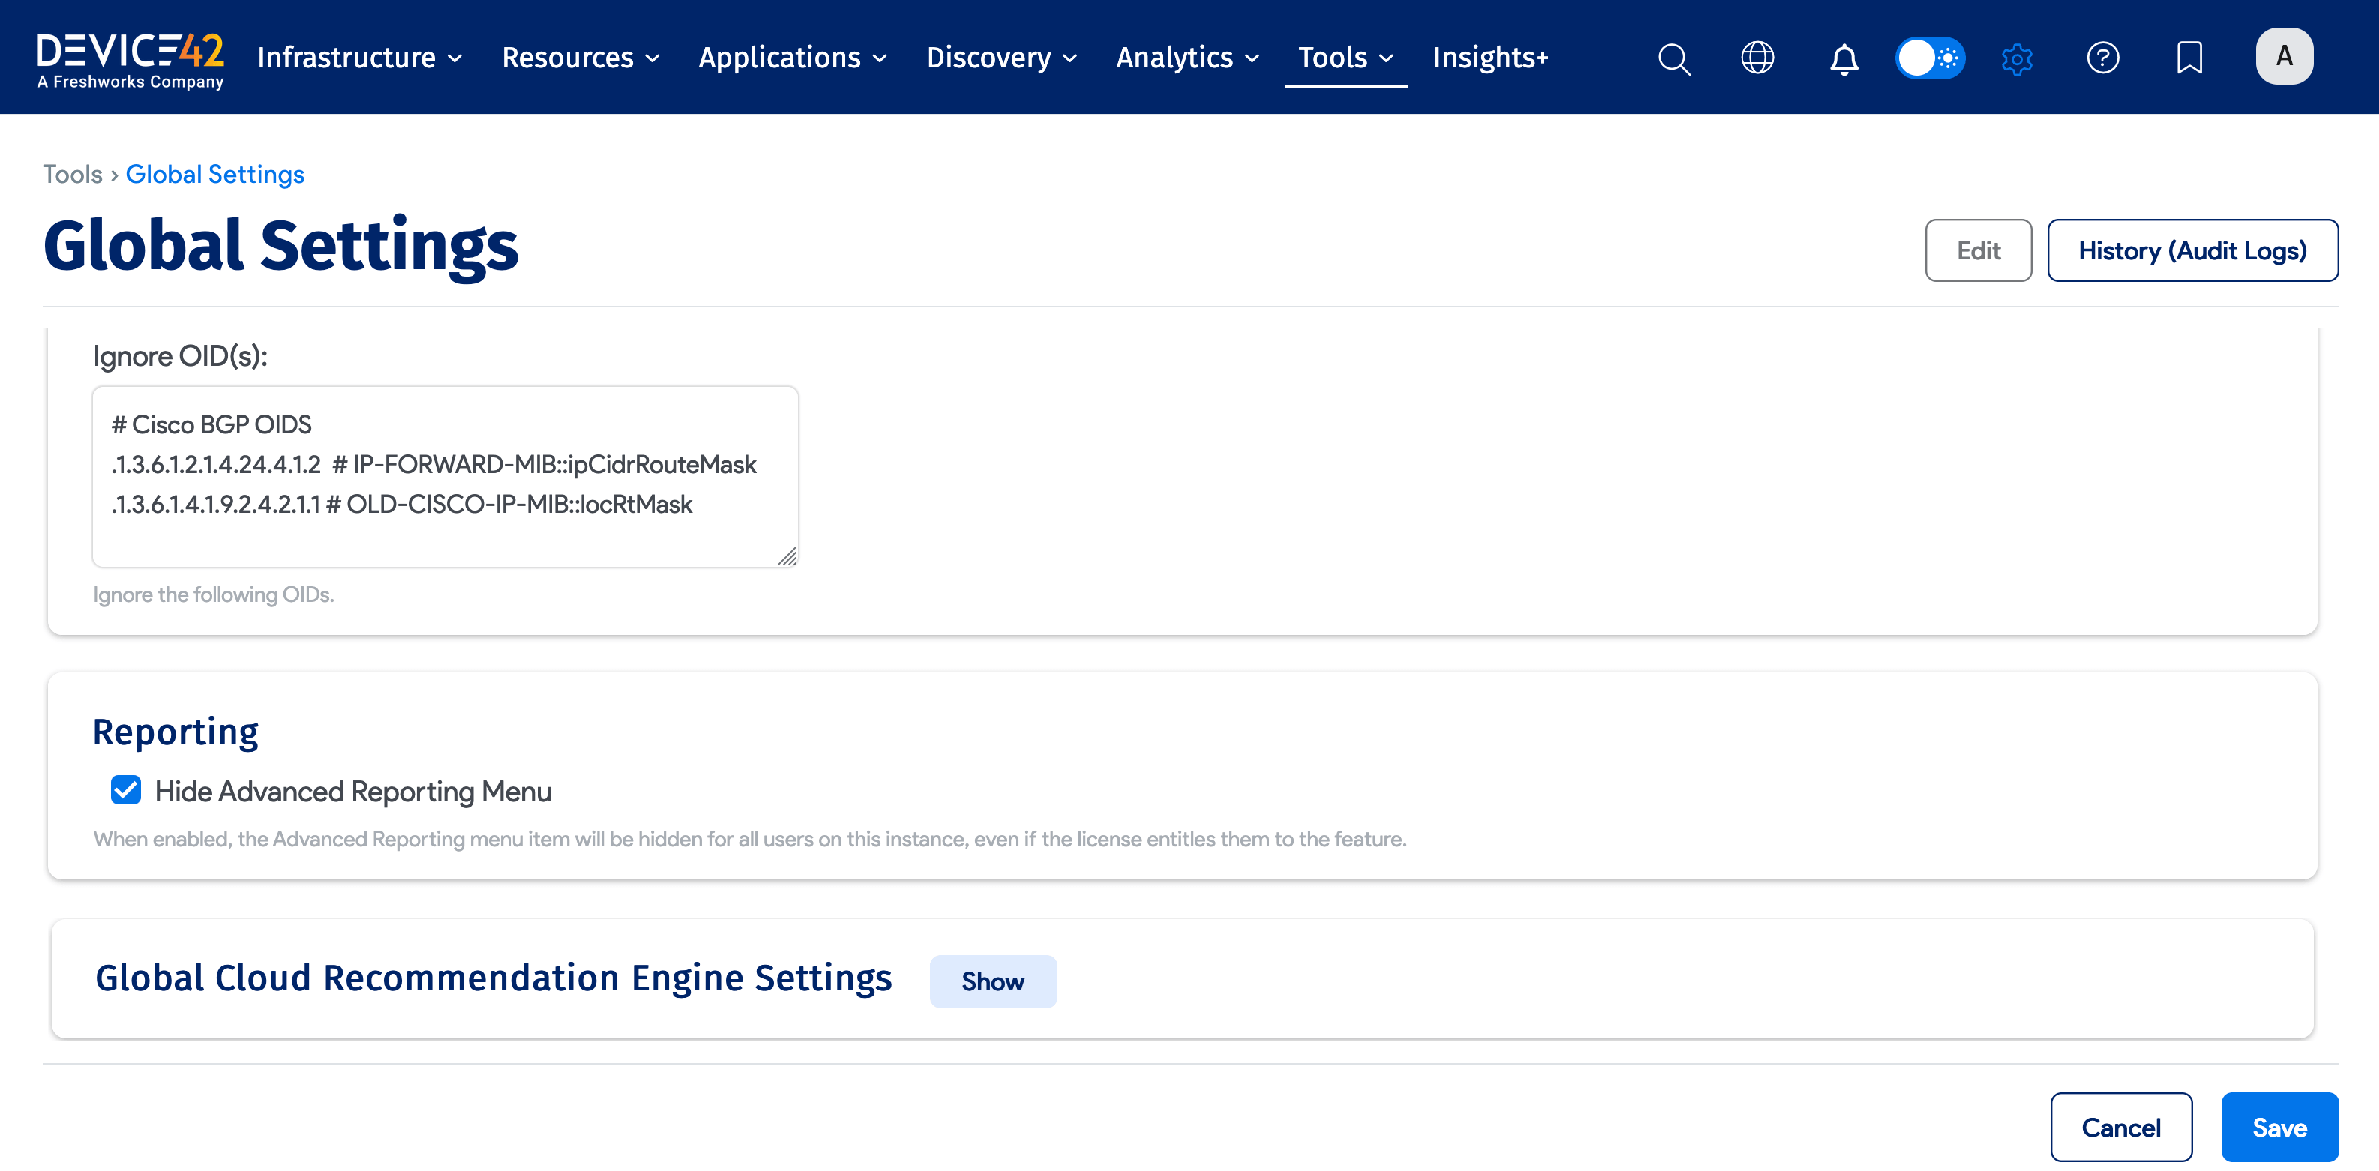Open the search magnifier icon
This screenshot has width=2379, height=1171.
click(1673, 58)
